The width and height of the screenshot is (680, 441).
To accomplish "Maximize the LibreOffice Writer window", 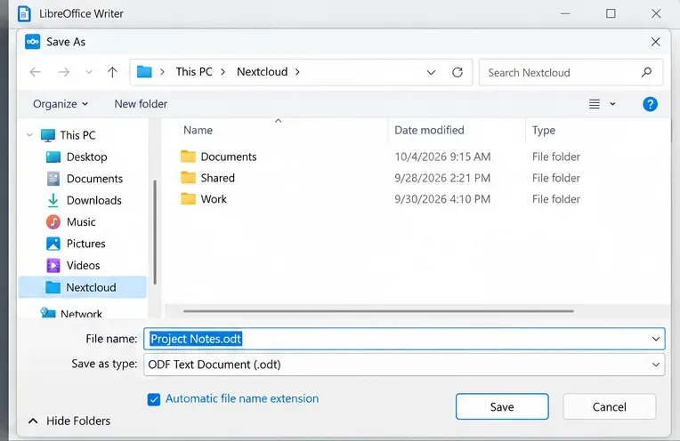I will (x=611, y=13).
